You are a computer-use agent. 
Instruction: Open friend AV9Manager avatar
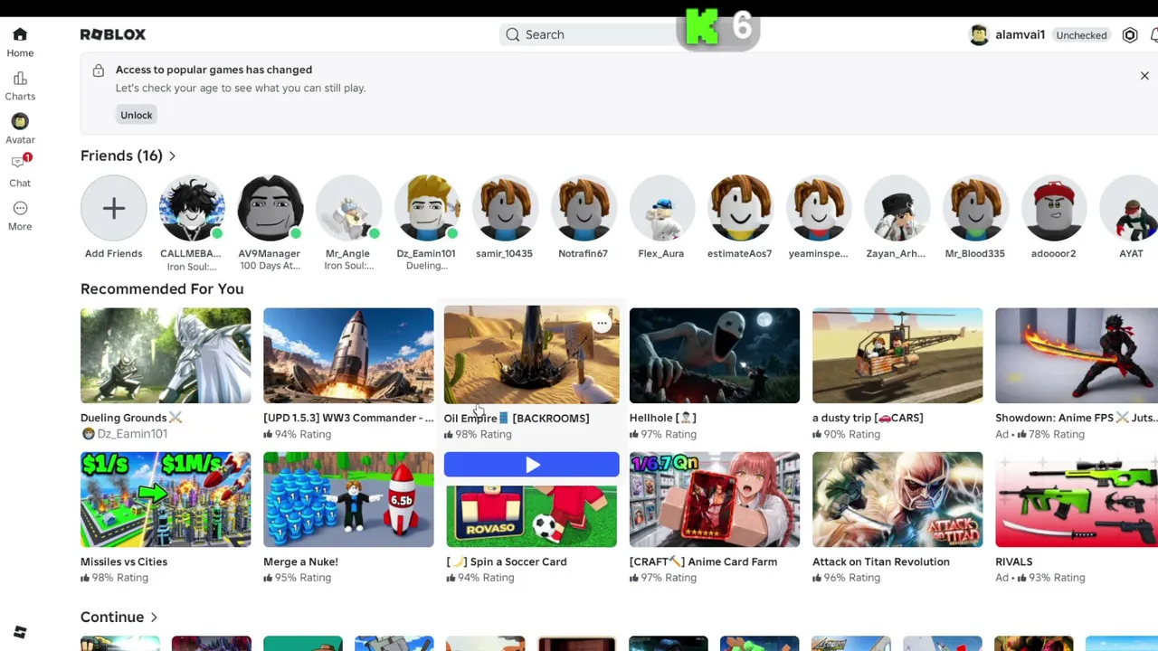coord(270,209)
